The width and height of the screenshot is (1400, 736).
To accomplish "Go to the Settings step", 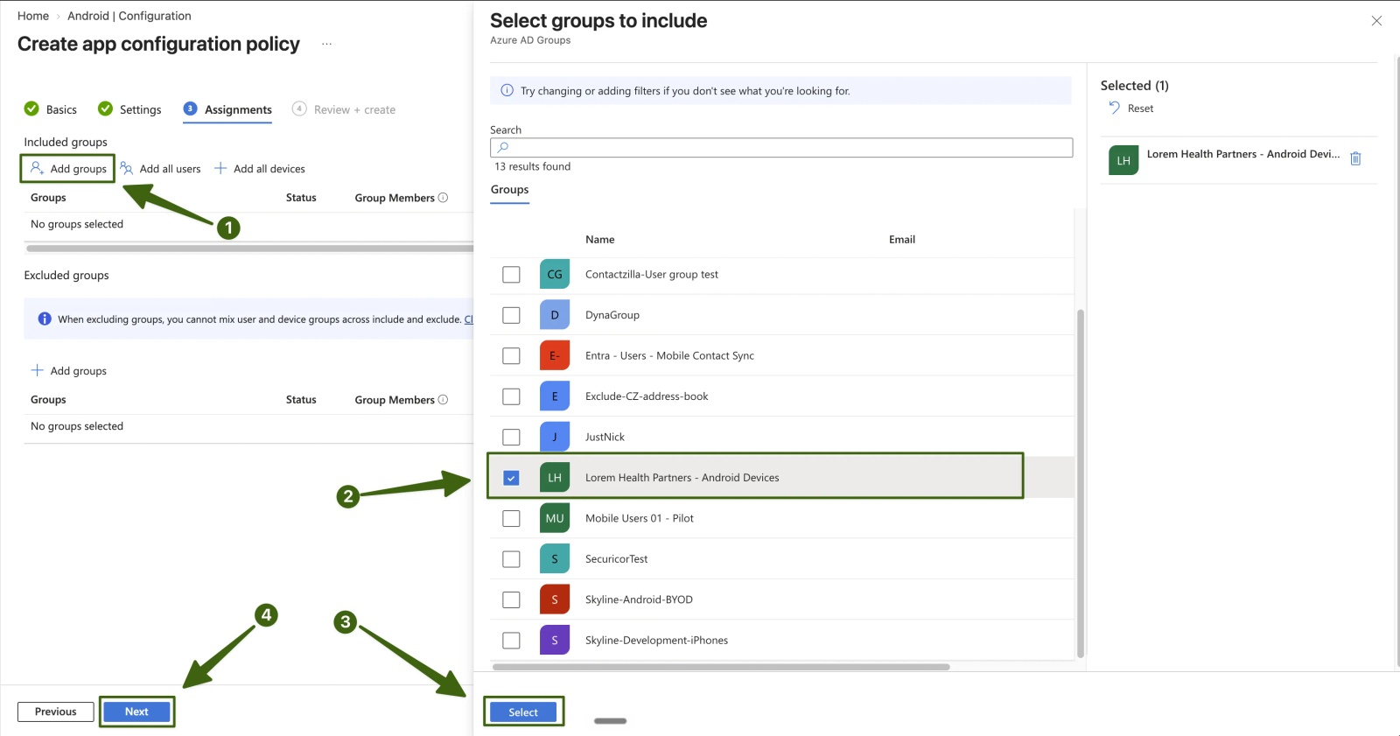I will pos(129,109).
